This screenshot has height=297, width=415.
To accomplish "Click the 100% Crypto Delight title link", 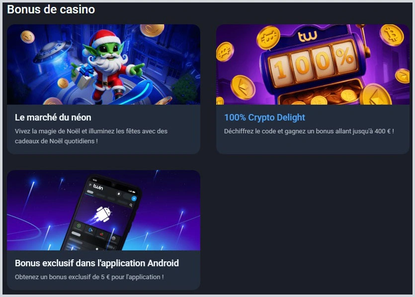I will (x=264, y=118).
